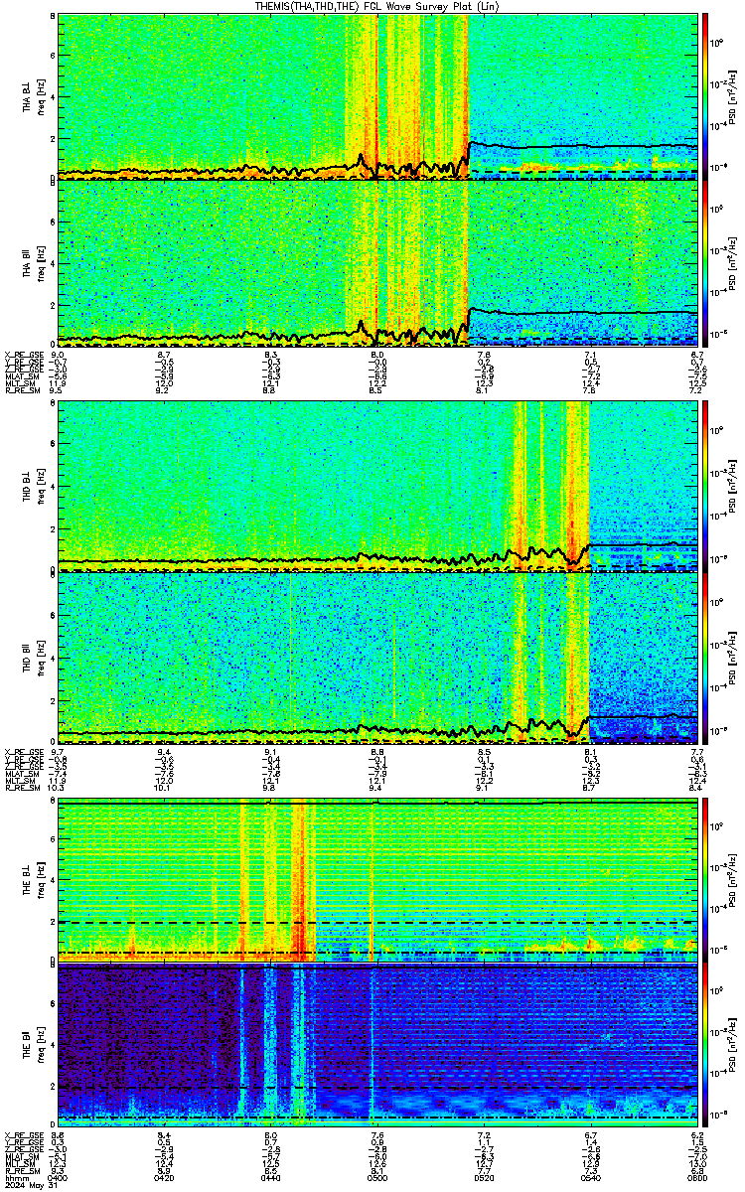Click the X_RE_GSE row label under THA panels
Screen dimensions: 745x1192
pos(25,355)
